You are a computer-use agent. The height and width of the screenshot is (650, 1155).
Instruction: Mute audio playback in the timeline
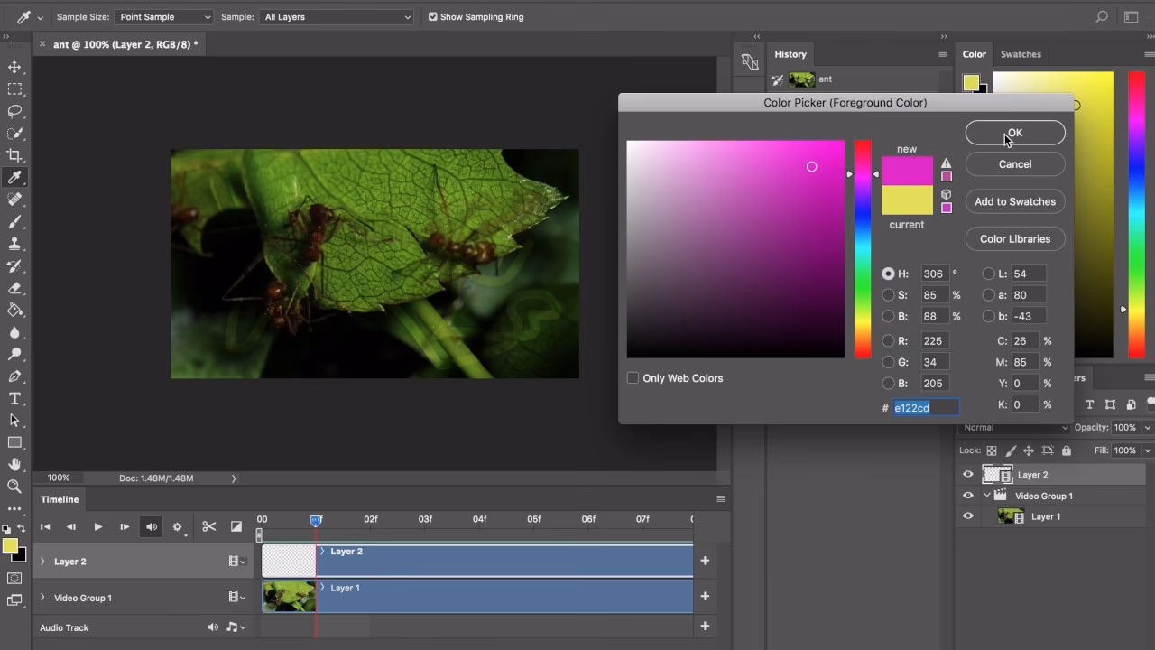(x=151, y=525)
